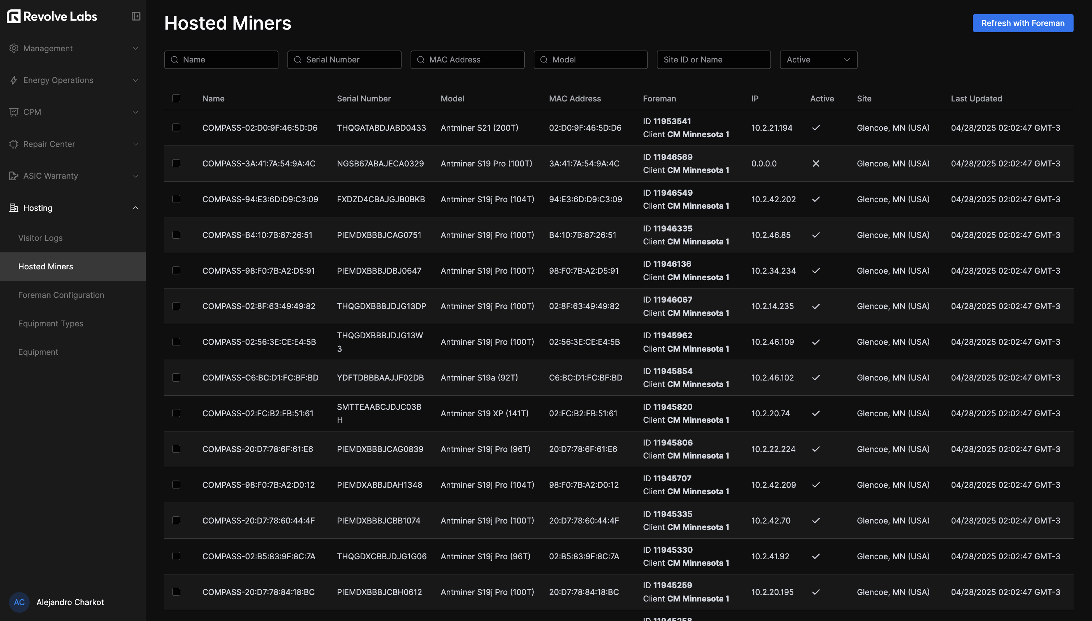Screen dimensions: 1092x621
Task: Click the Repair Center icon
Action: [x=13, y=144]
